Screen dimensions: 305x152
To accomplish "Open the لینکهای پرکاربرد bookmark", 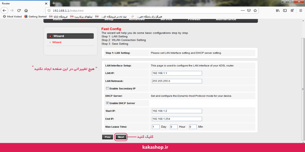I will (x=81, y=16).
